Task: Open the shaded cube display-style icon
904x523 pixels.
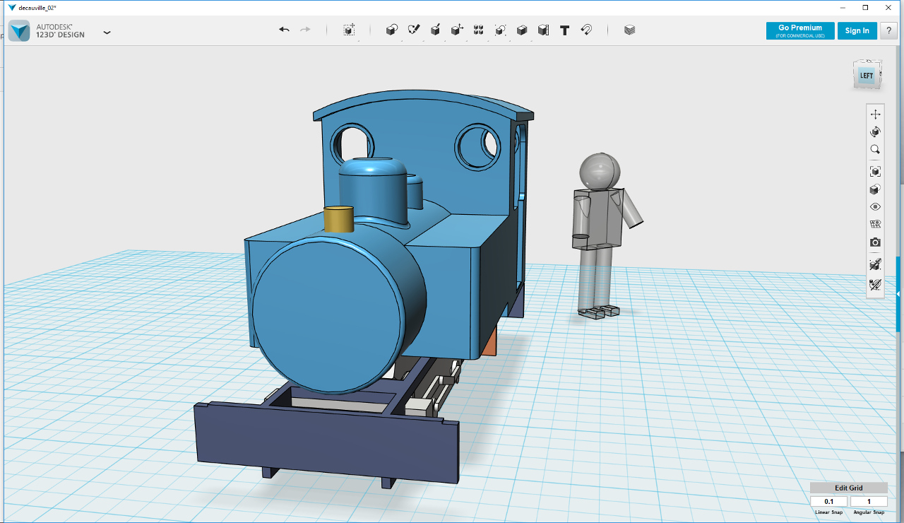Action: coord(876,189)
